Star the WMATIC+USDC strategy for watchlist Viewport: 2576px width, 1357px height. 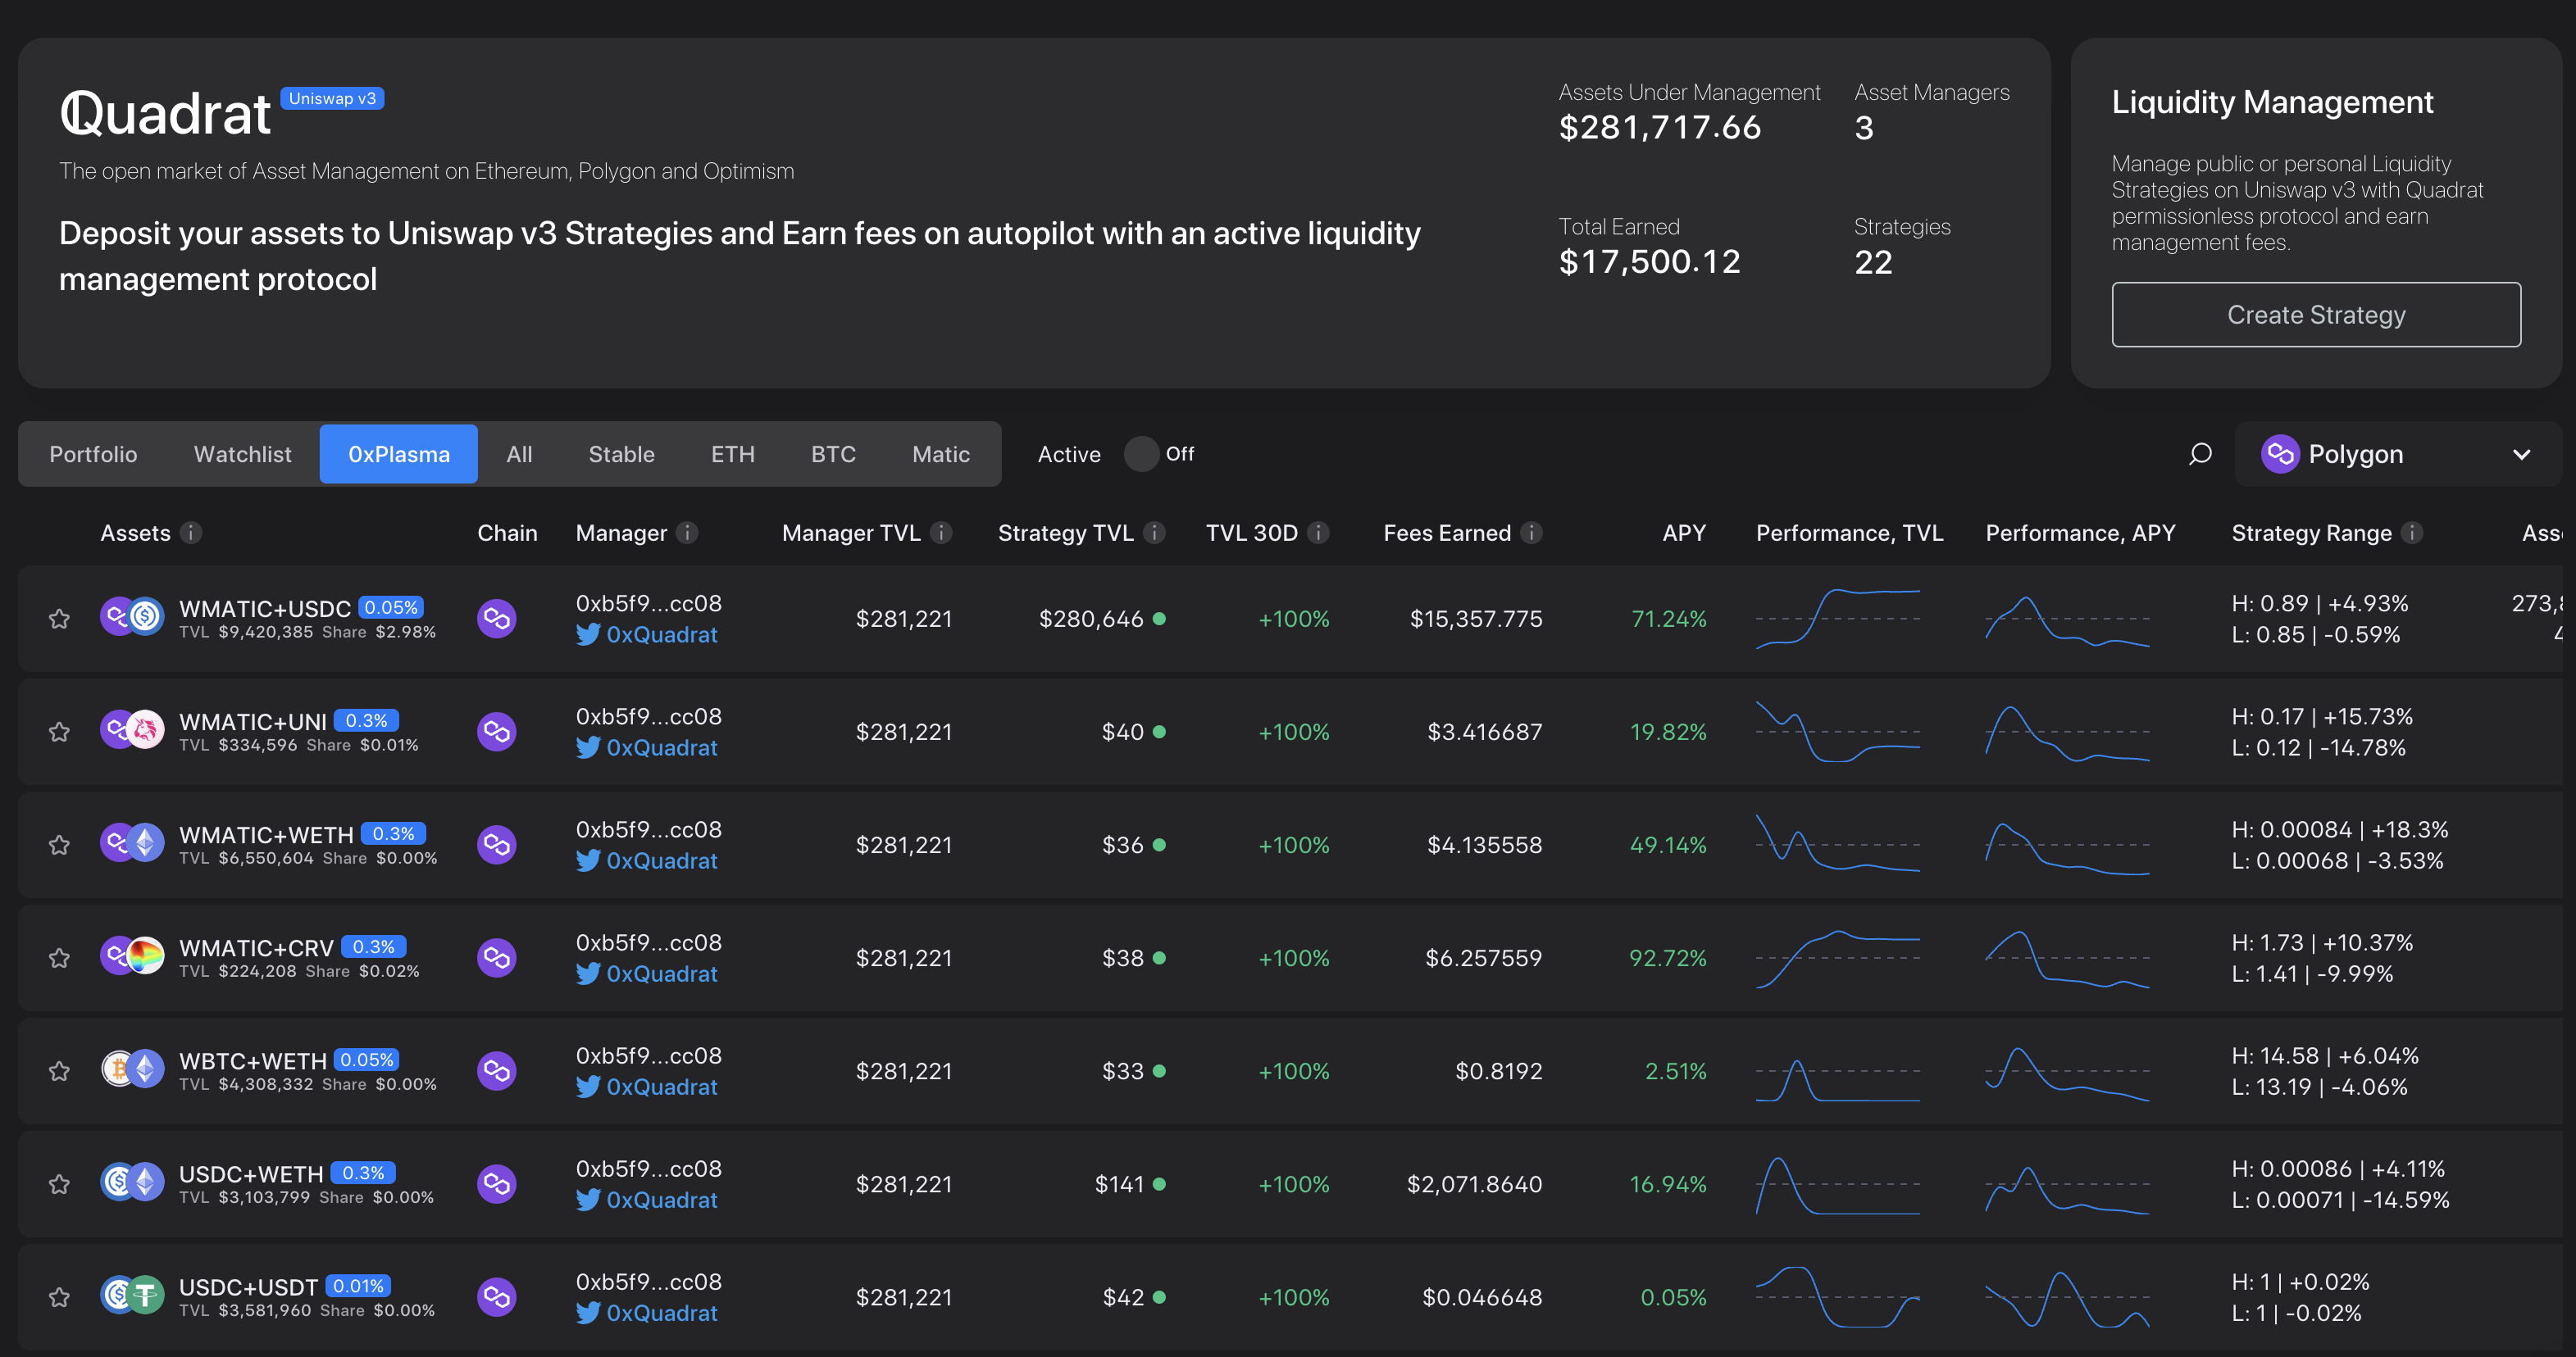(x=59, y=619)
